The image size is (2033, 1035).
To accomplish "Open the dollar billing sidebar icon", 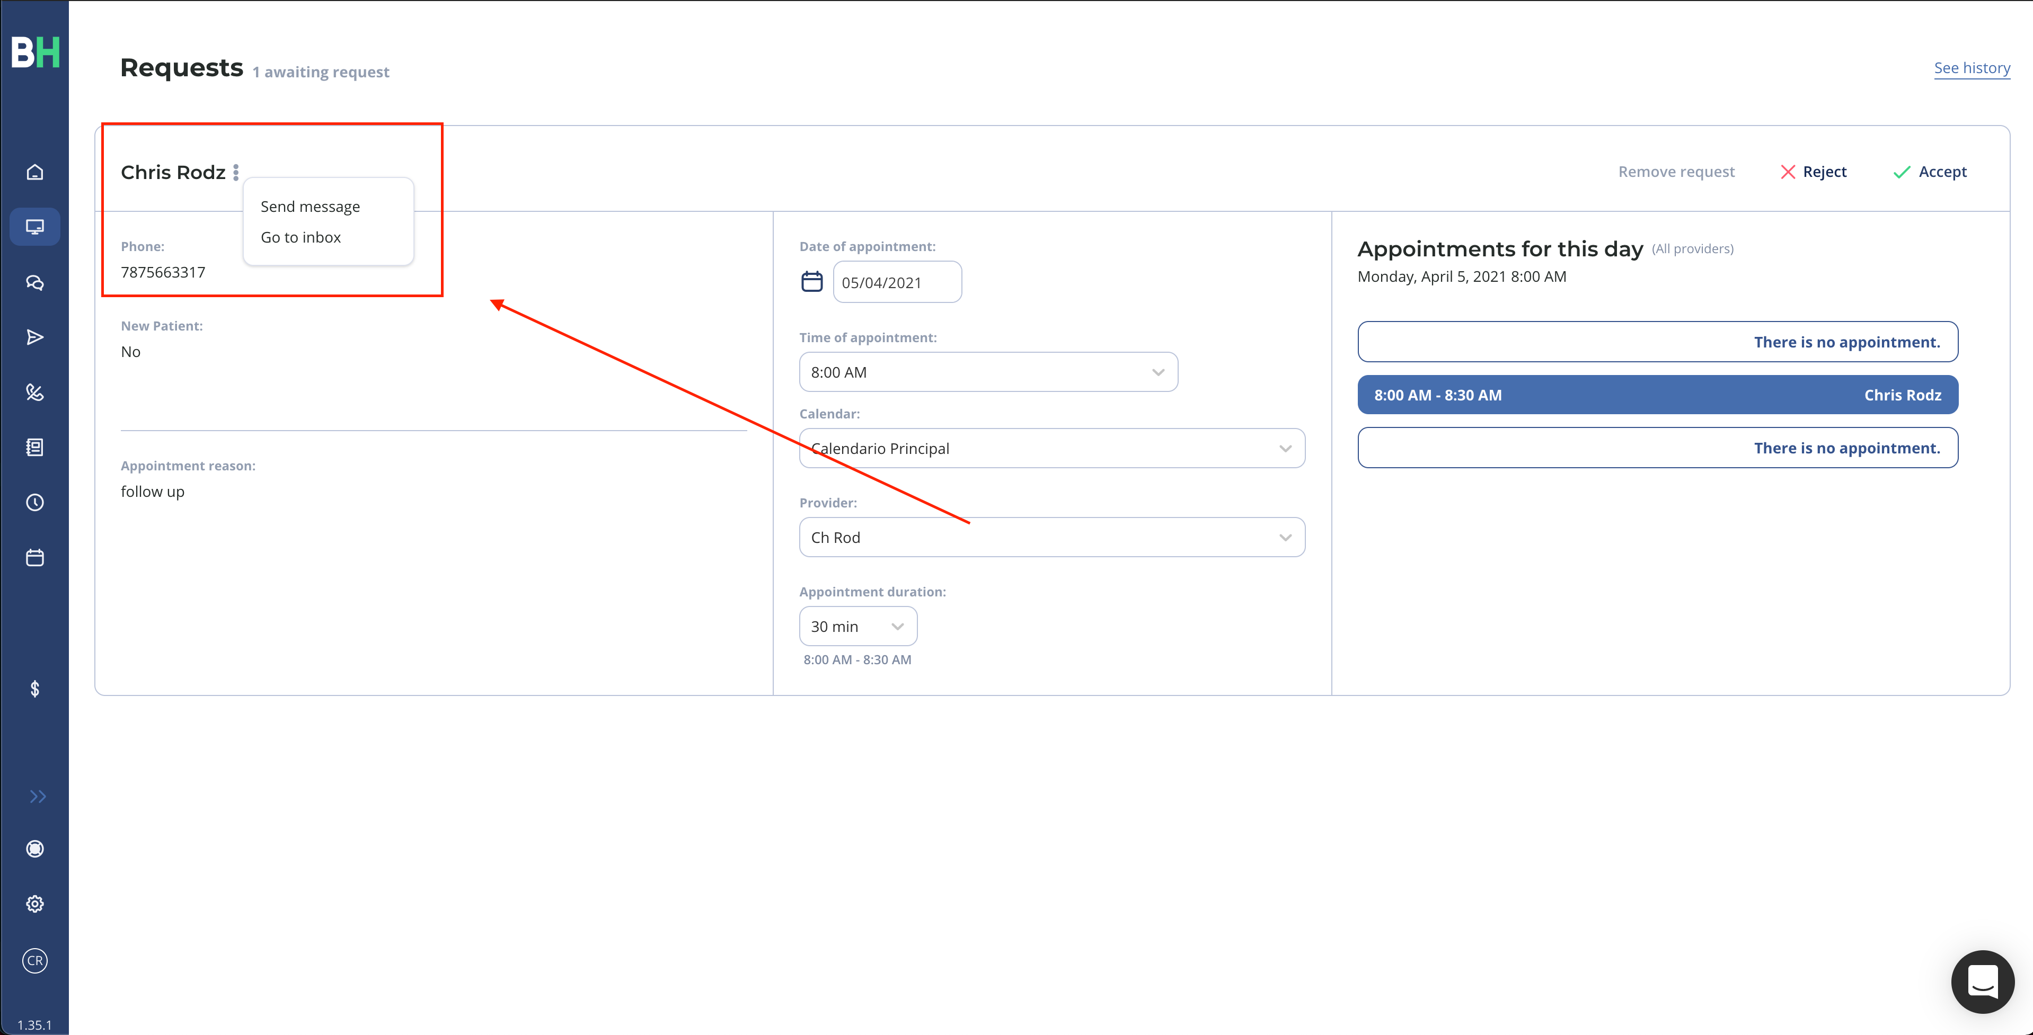I will point(35,689).
